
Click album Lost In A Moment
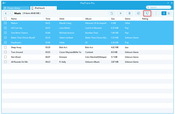pos(93,28)
